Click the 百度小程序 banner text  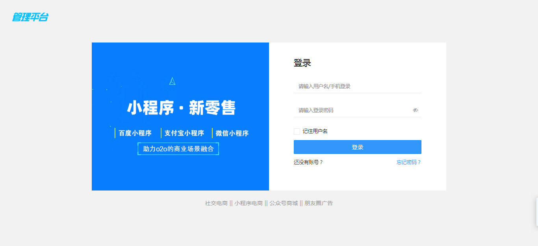tap(135, 133)
